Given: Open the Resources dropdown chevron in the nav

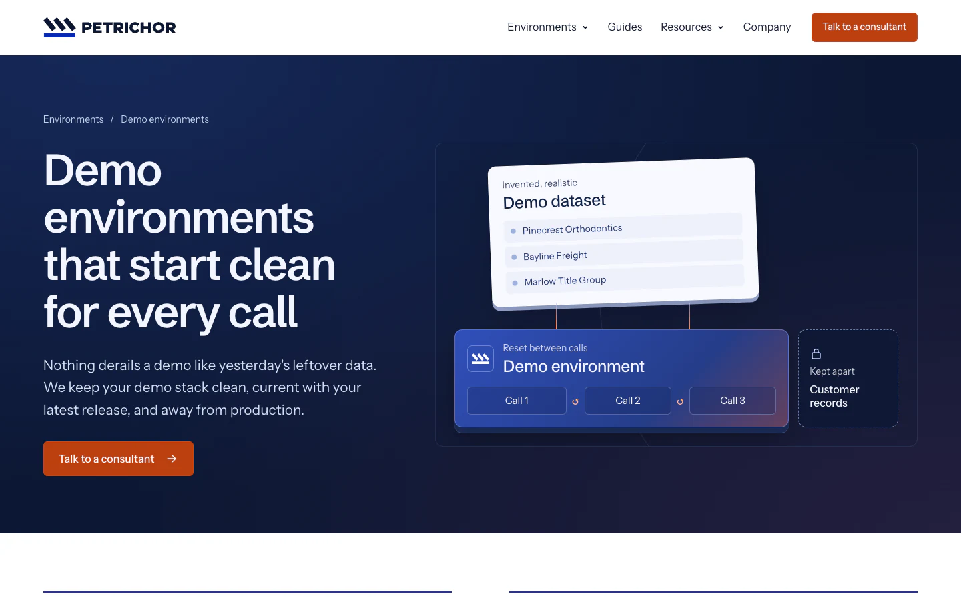Looking at the screenshot, I should click(721, 27).
